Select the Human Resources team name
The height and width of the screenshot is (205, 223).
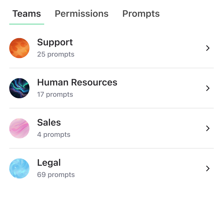[77, 82]
